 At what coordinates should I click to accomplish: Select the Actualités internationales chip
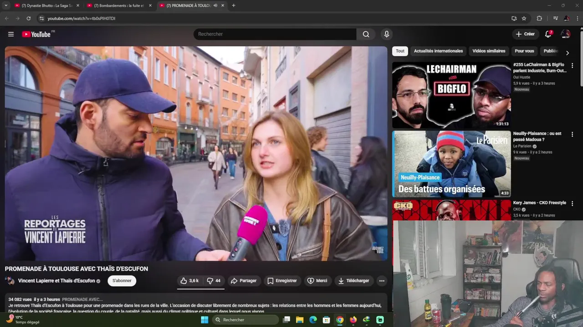(x=438, y=51)
